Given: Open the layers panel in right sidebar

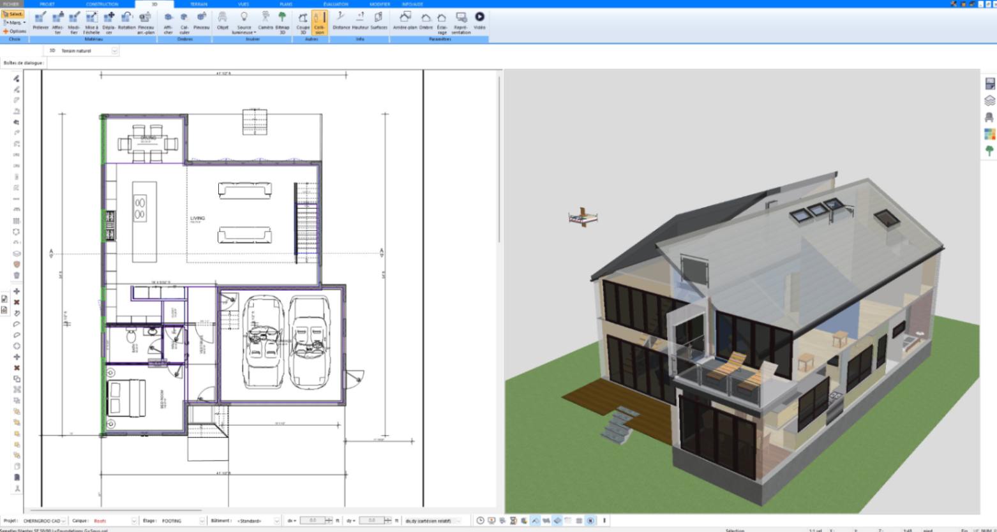Looking at the screenshot, I should click(x=989, y=100).
